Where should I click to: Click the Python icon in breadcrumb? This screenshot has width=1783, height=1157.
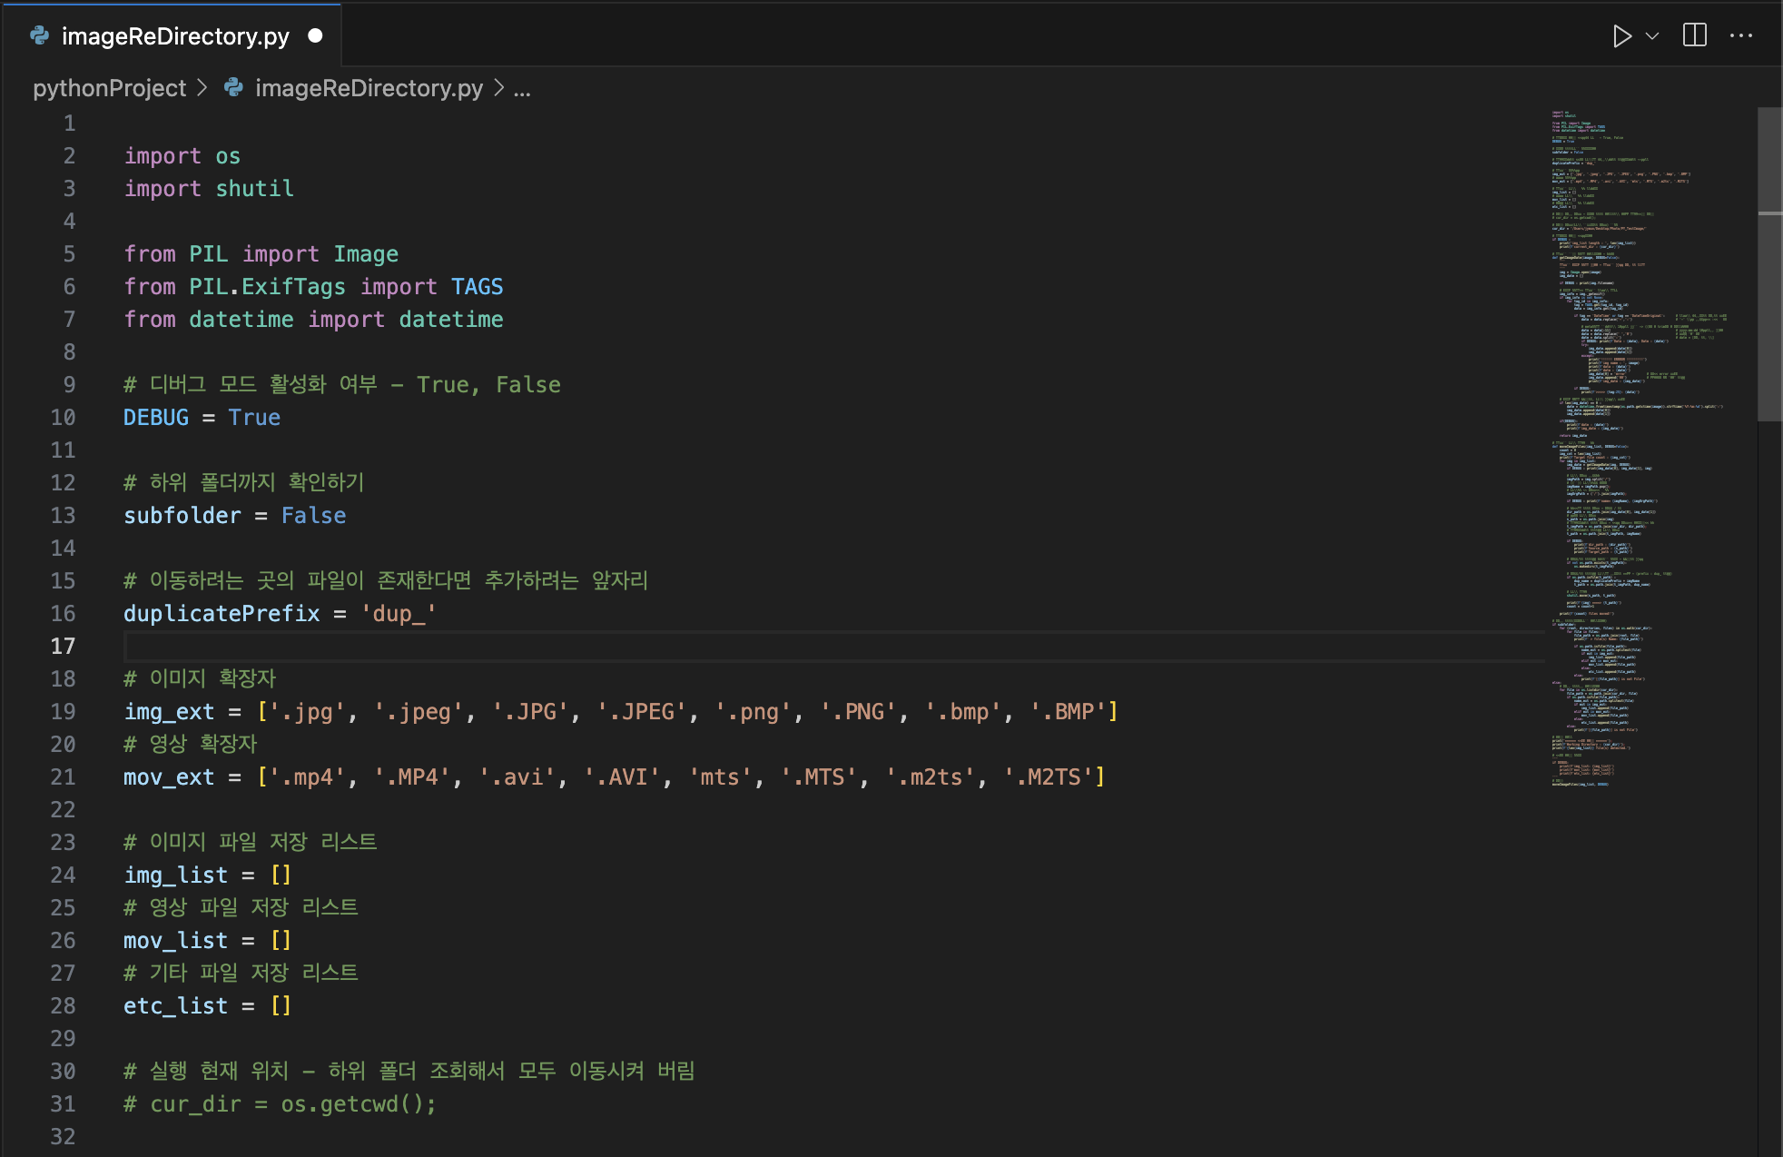234,87
